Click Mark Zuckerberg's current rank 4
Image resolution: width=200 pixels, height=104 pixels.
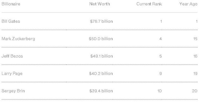click(160, 39)
